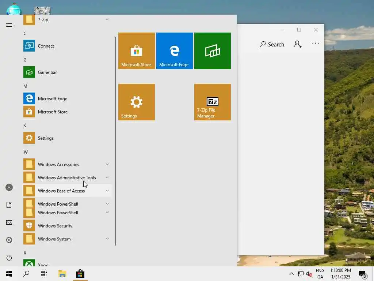Screen dimensions: 374x281
Task: Open taskbar search magnifier
Action: [26, 274]
